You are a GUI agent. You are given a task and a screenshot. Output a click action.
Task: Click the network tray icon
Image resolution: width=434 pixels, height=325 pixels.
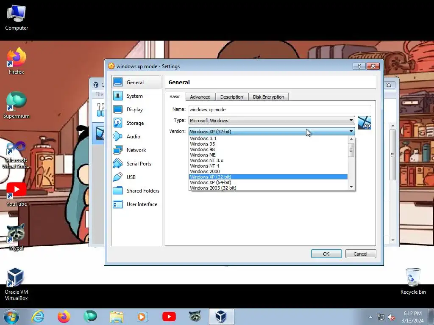pyautogui.click(x=381, y=317)
